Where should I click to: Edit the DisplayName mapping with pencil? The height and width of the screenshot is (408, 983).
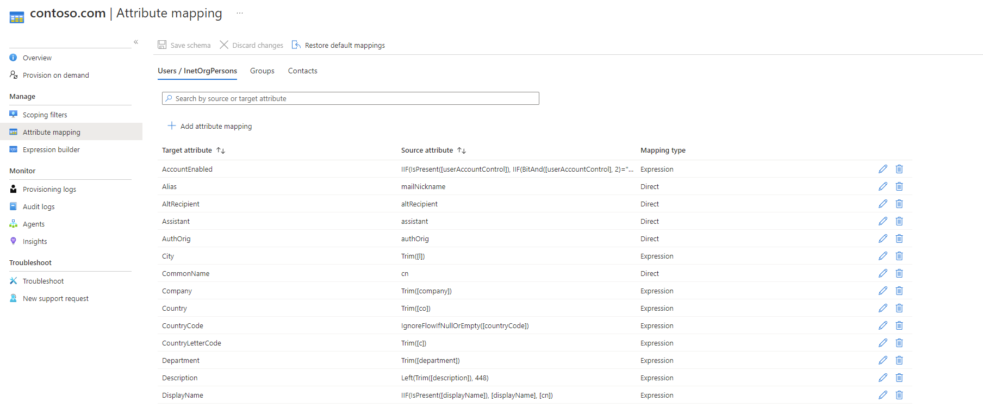pyautogui.click(x=882, y=395)
